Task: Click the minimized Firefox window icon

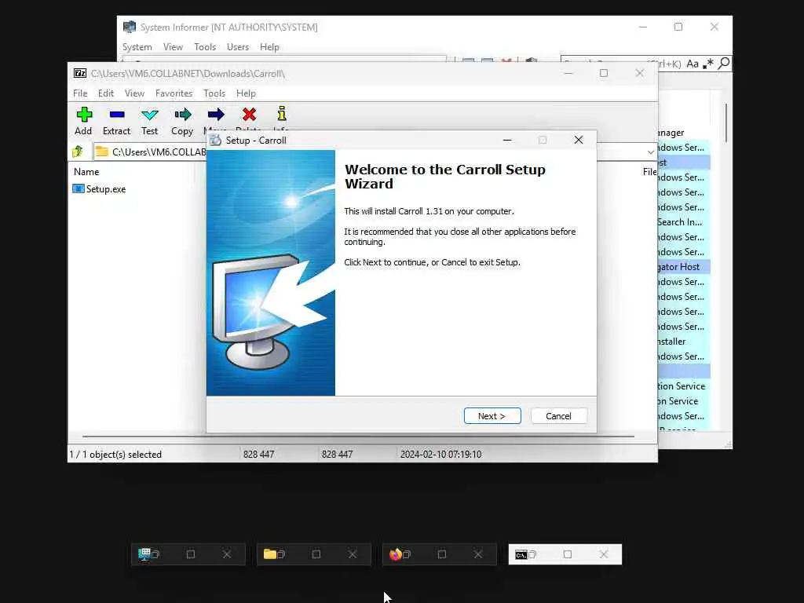Action: [396, 554]
